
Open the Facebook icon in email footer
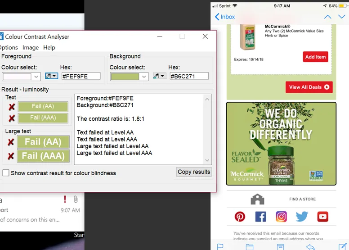click(x=260, y=217)
